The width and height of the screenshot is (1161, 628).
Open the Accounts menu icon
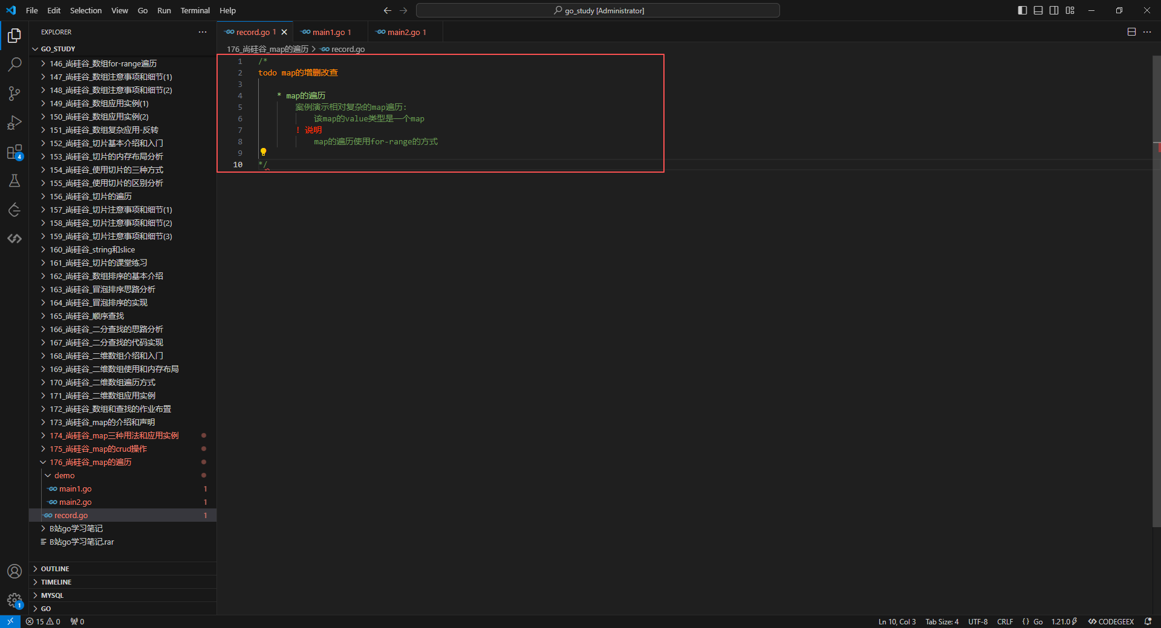coord(15,571)
